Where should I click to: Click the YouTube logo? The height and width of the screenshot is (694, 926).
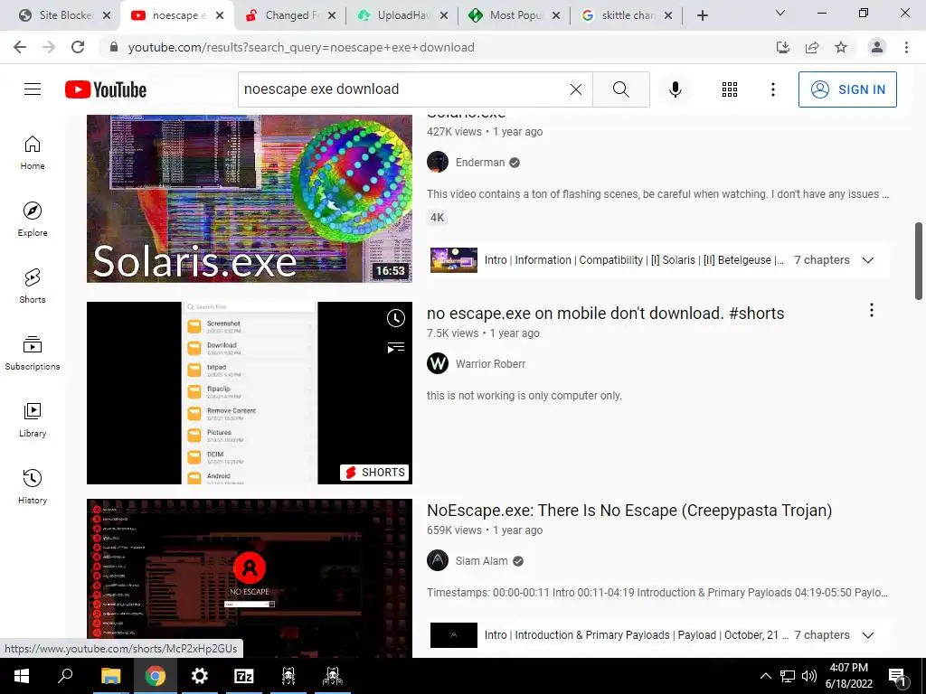point(106,89)
